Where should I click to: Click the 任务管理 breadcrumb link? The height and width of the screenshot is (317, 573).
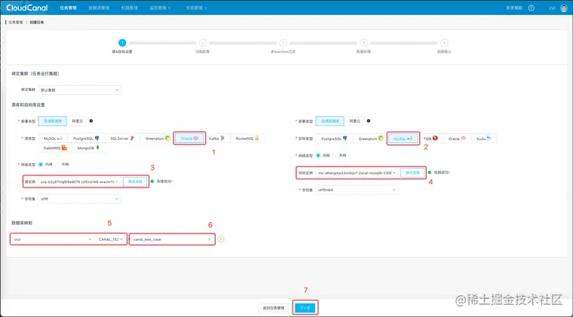point(16,23)
